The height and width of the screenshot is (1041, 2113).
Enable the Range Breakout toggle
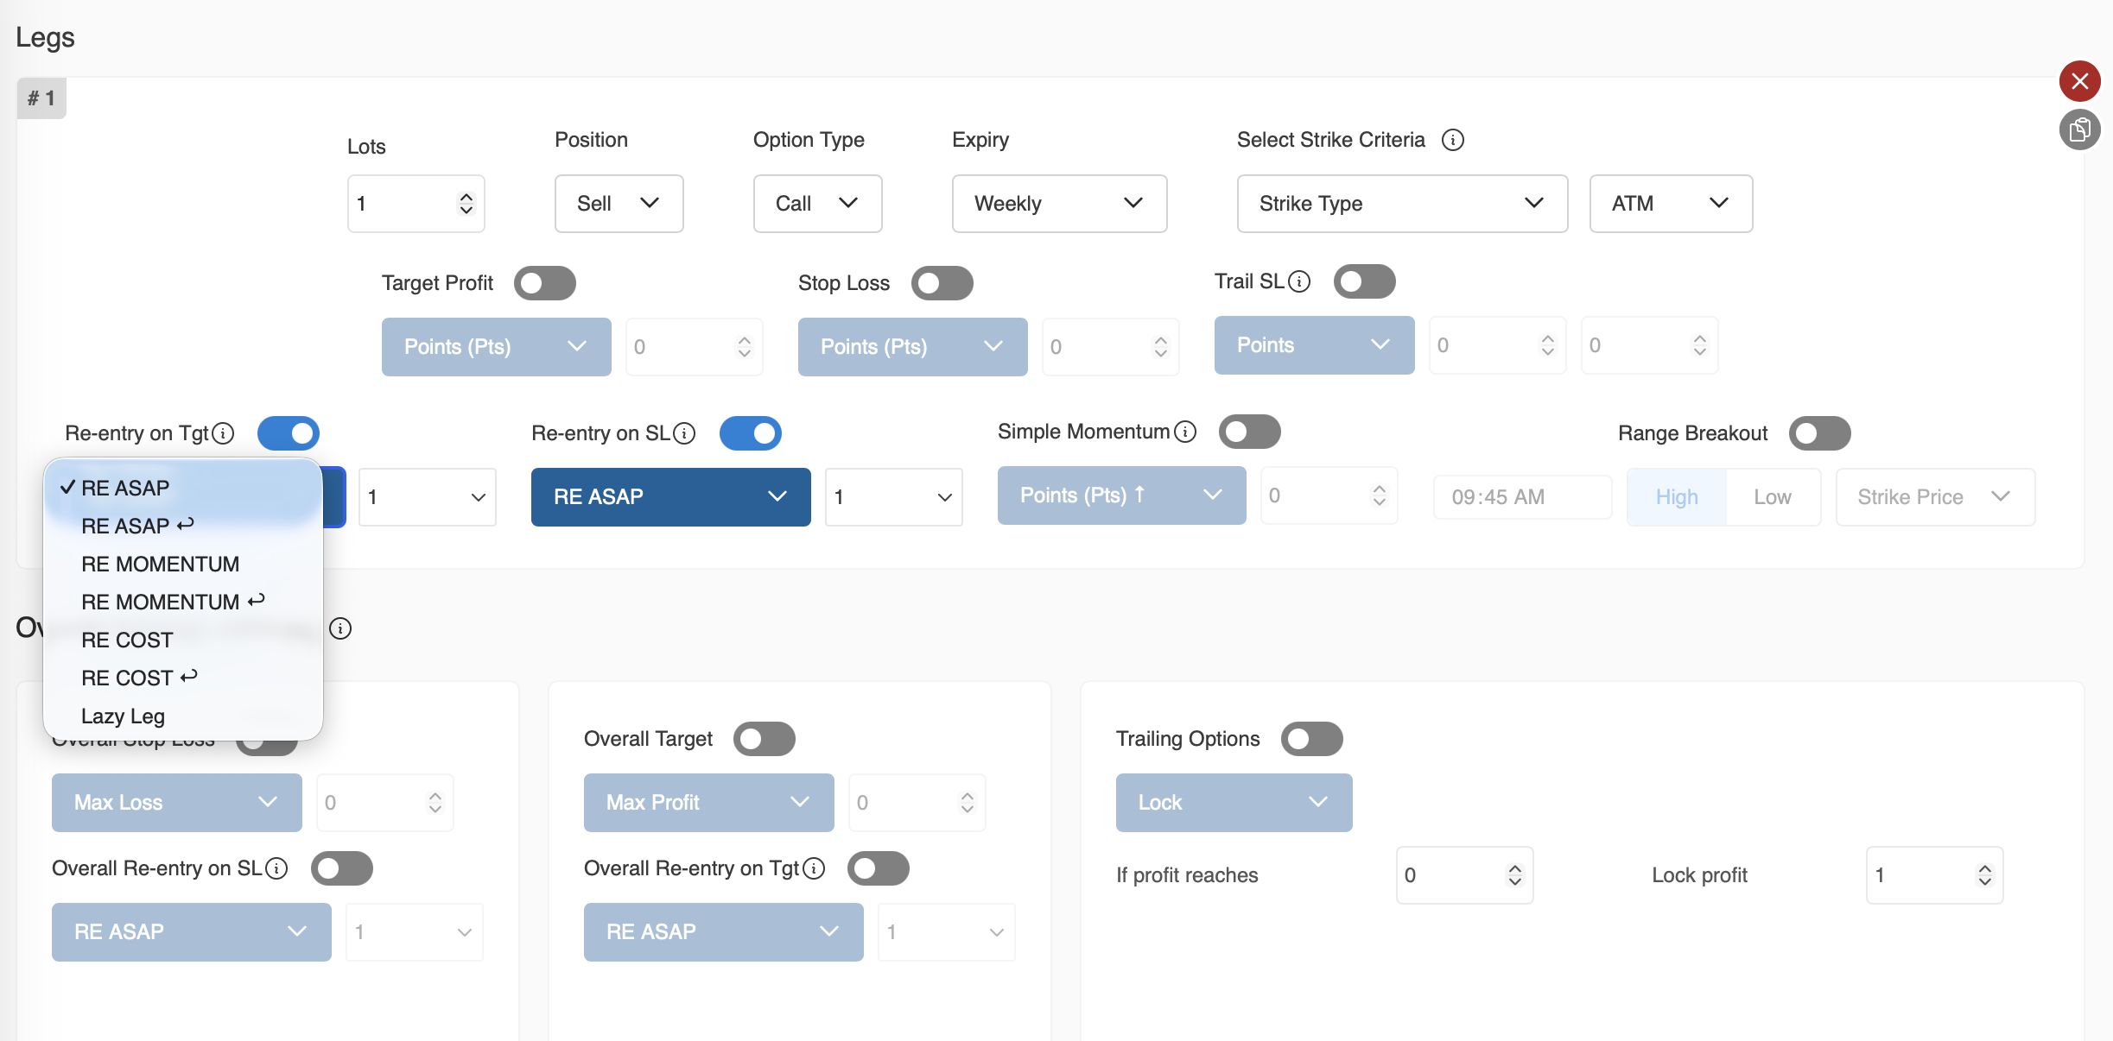[x=1819, y=433]
